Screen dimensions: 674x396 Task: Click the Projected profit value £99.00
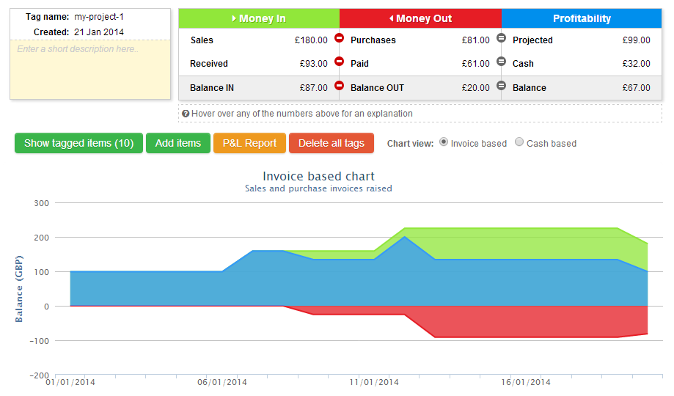[636, 40]
